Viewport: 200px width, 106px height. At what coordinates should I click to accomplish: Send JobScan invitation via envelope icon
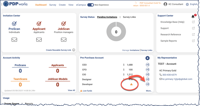coord(64,40)
